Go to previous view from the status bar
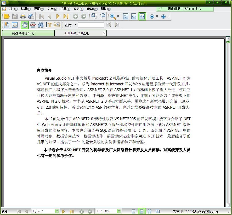The width and height of the screenshot is (232, 215). tap(81, 211)
